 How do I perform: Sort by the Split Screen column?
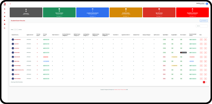click(157, 35)
